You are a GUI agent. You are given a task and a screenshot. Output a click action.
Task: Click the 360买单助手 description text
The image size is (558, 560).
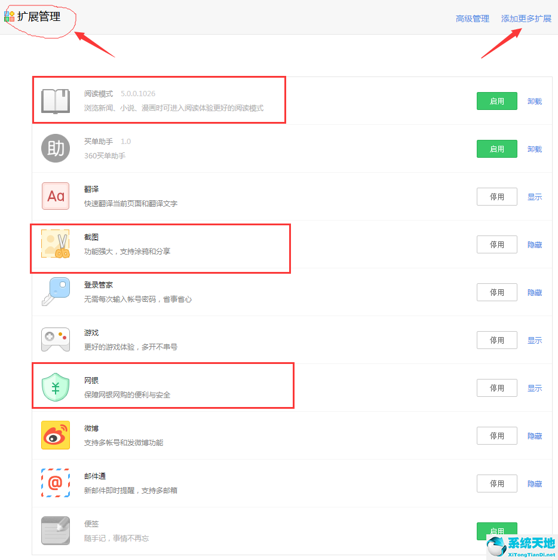(105, 156)
